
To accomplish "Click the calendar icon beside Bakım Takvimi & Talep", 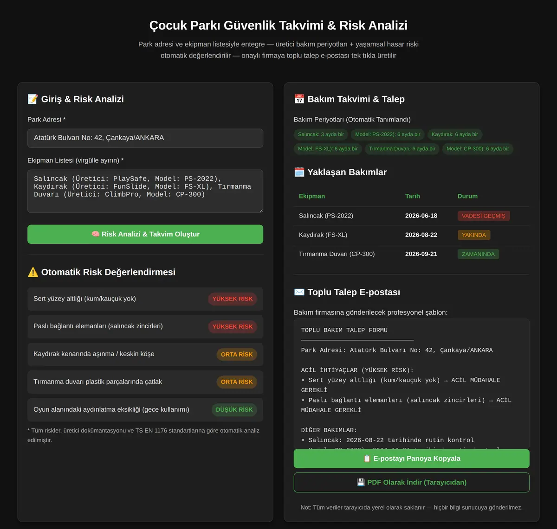I will pyautogui.click(x=299, y=99).
